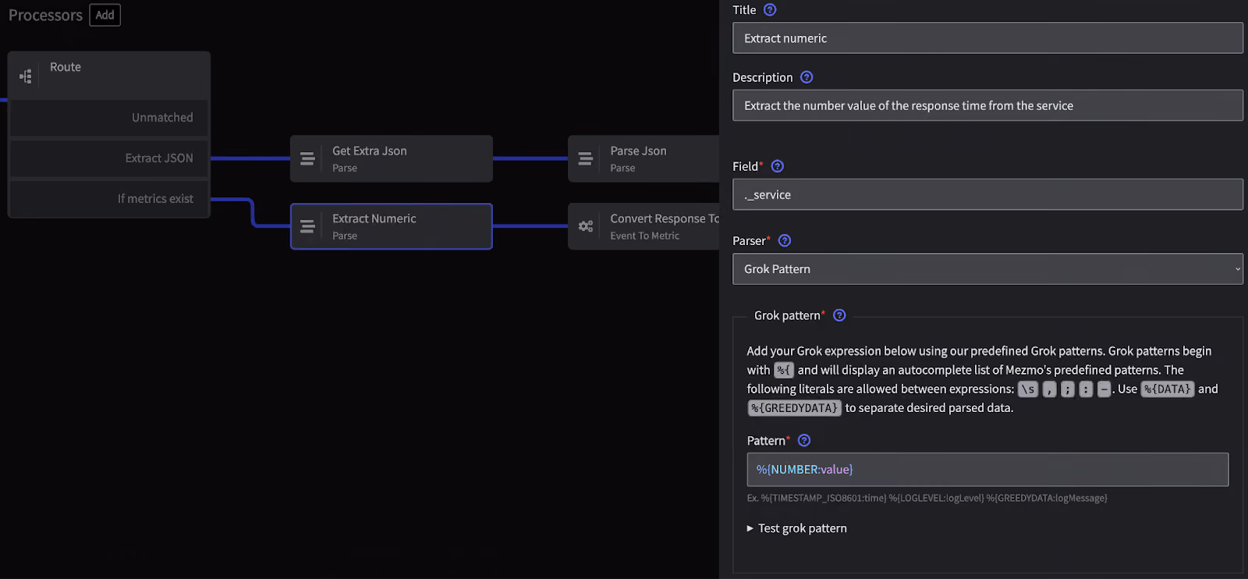Click the %{DATA} code literal
Viewport: 1248px width, 579px height.
pos(1168,389)
